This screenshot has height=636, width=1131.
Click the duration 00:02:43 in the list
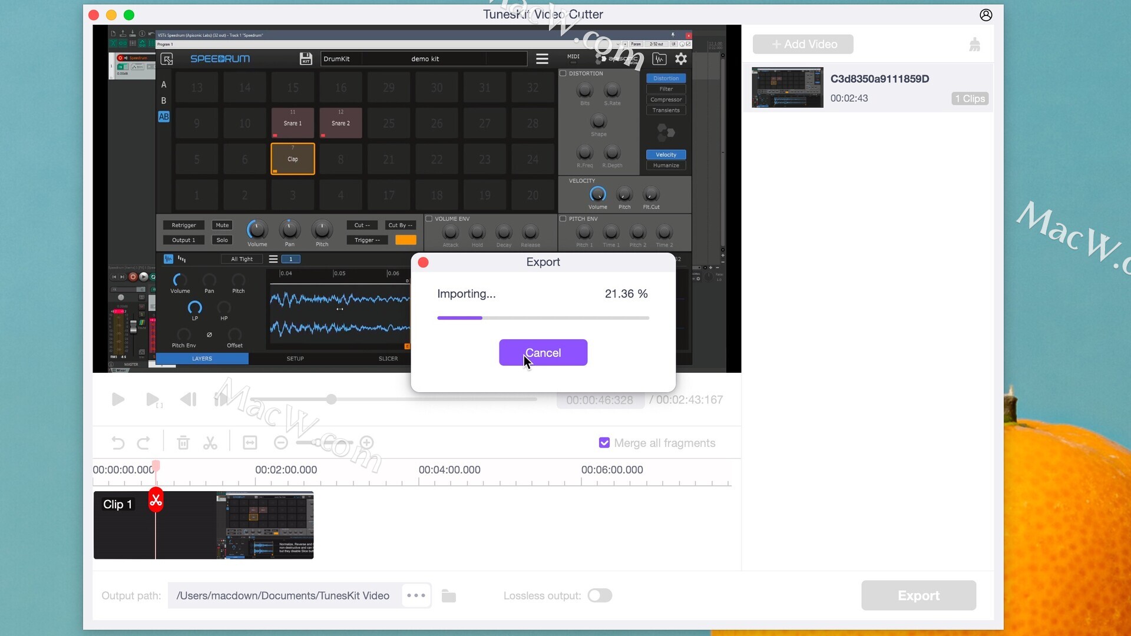(849, 98)
